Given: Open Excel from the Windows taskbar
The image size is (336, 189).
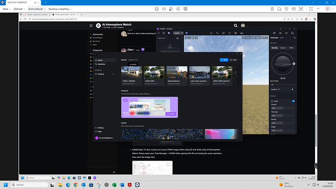Looking at the screenshot, I should (114, 185).
